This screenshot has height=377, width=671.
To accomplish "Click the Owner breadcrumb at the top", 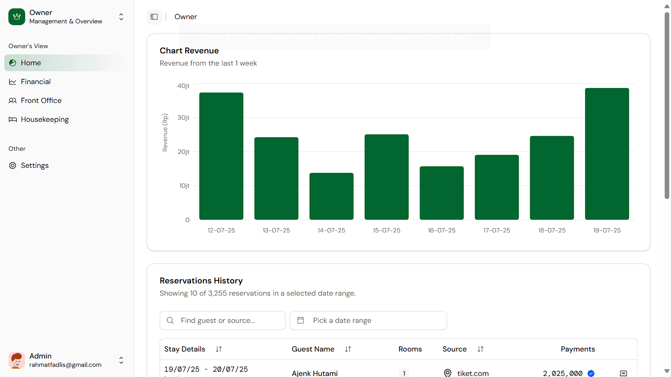I will [186, 16].
